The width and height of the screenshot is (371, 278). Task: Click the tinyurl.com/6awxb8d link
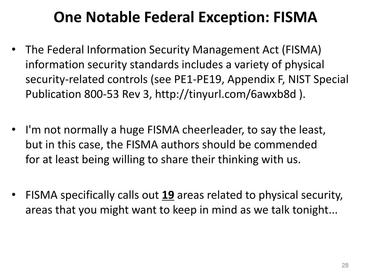pos(225,94)
